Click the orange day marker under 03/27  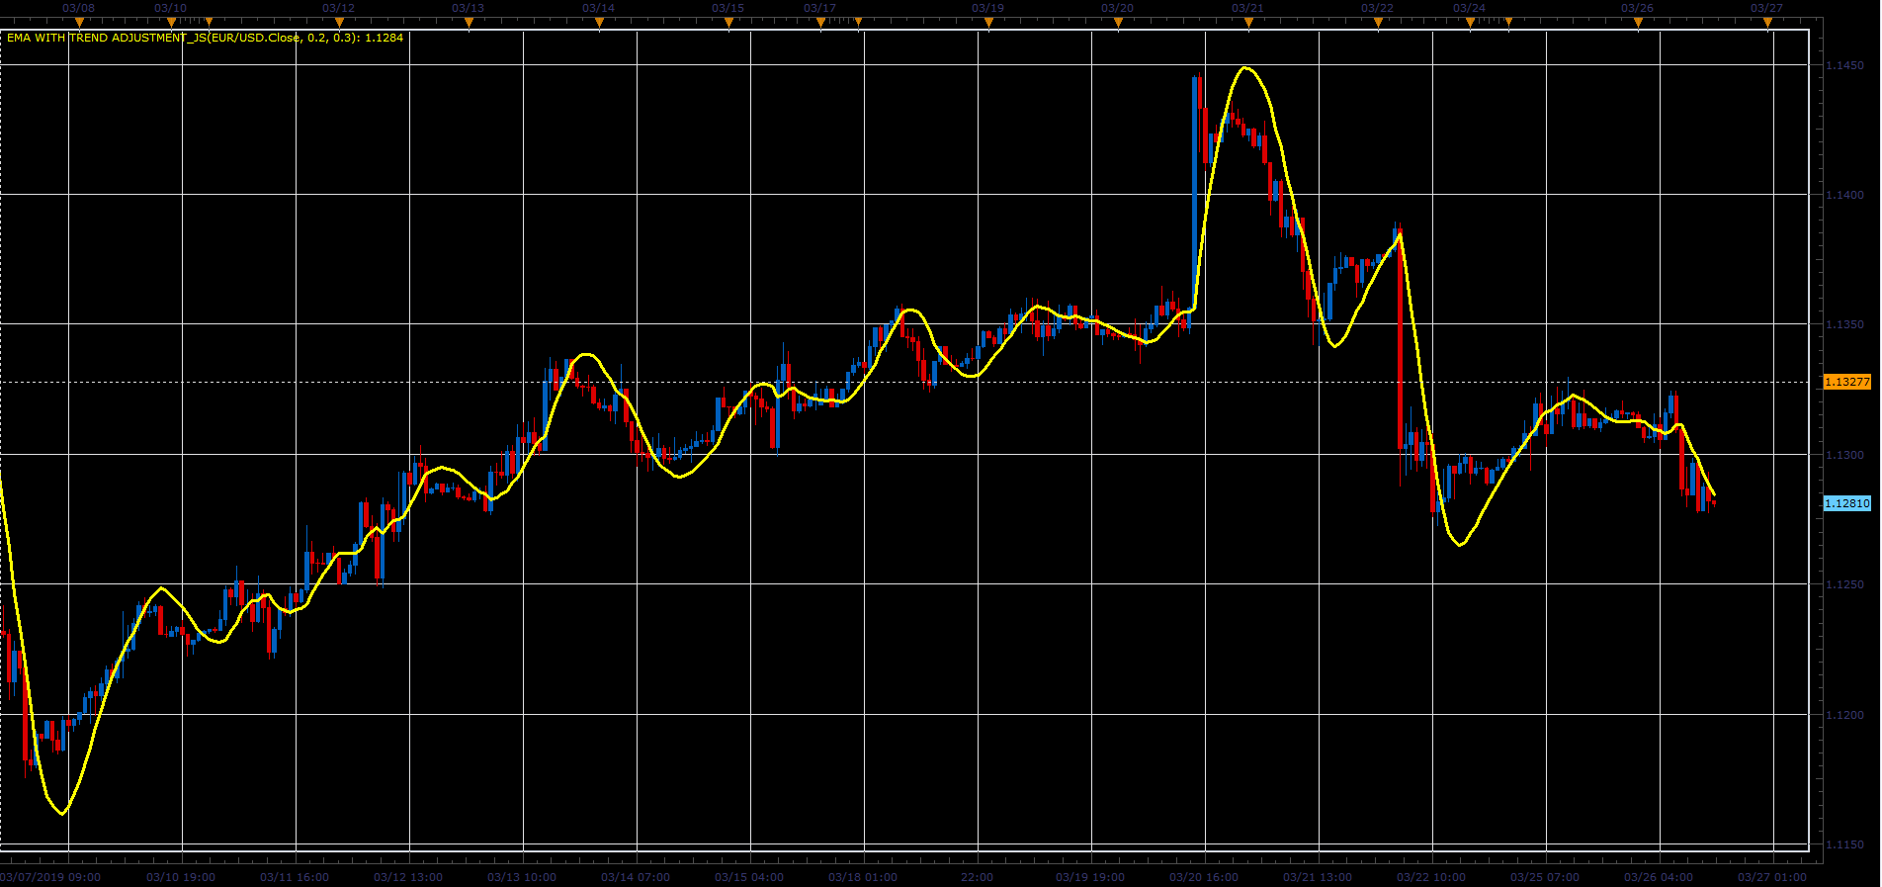(1767, 22)
